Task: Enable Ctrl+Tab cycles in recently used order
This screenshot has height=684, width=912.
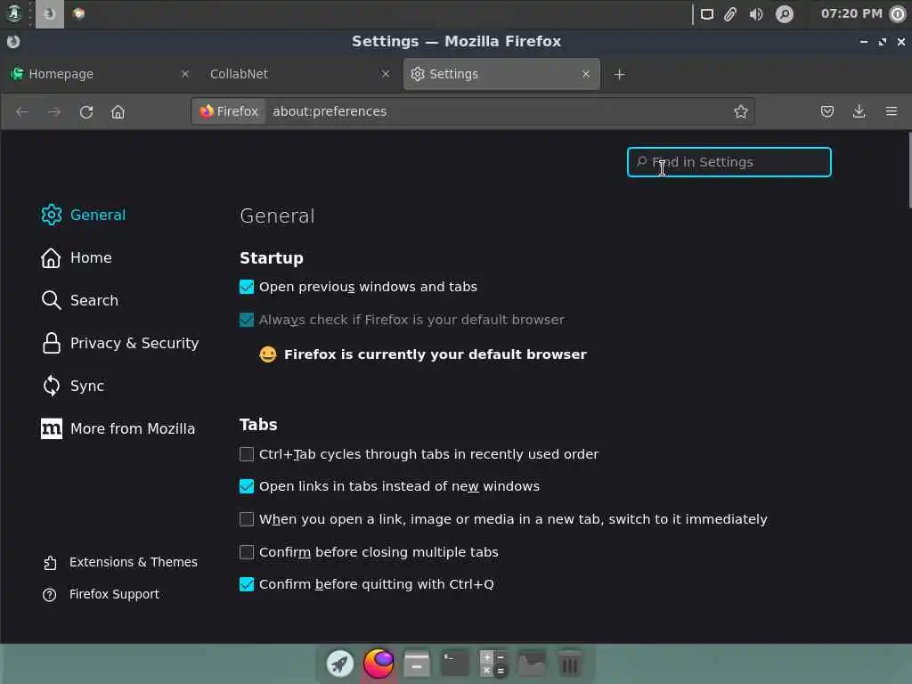Action: coord(247,454)
